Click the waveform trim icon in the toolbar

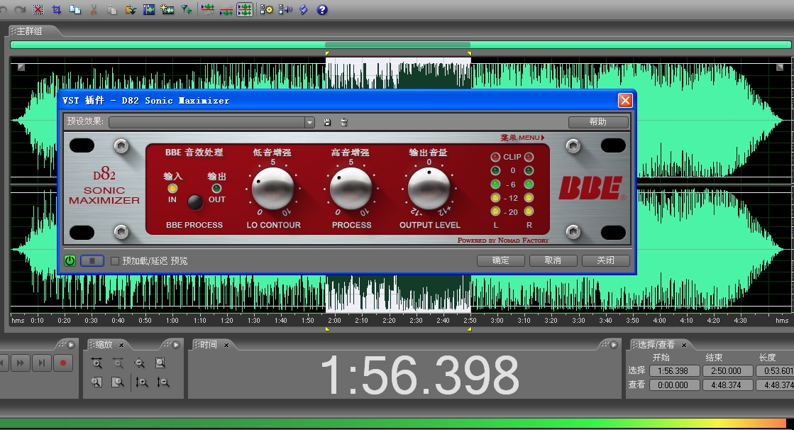[x=149, y=10]
